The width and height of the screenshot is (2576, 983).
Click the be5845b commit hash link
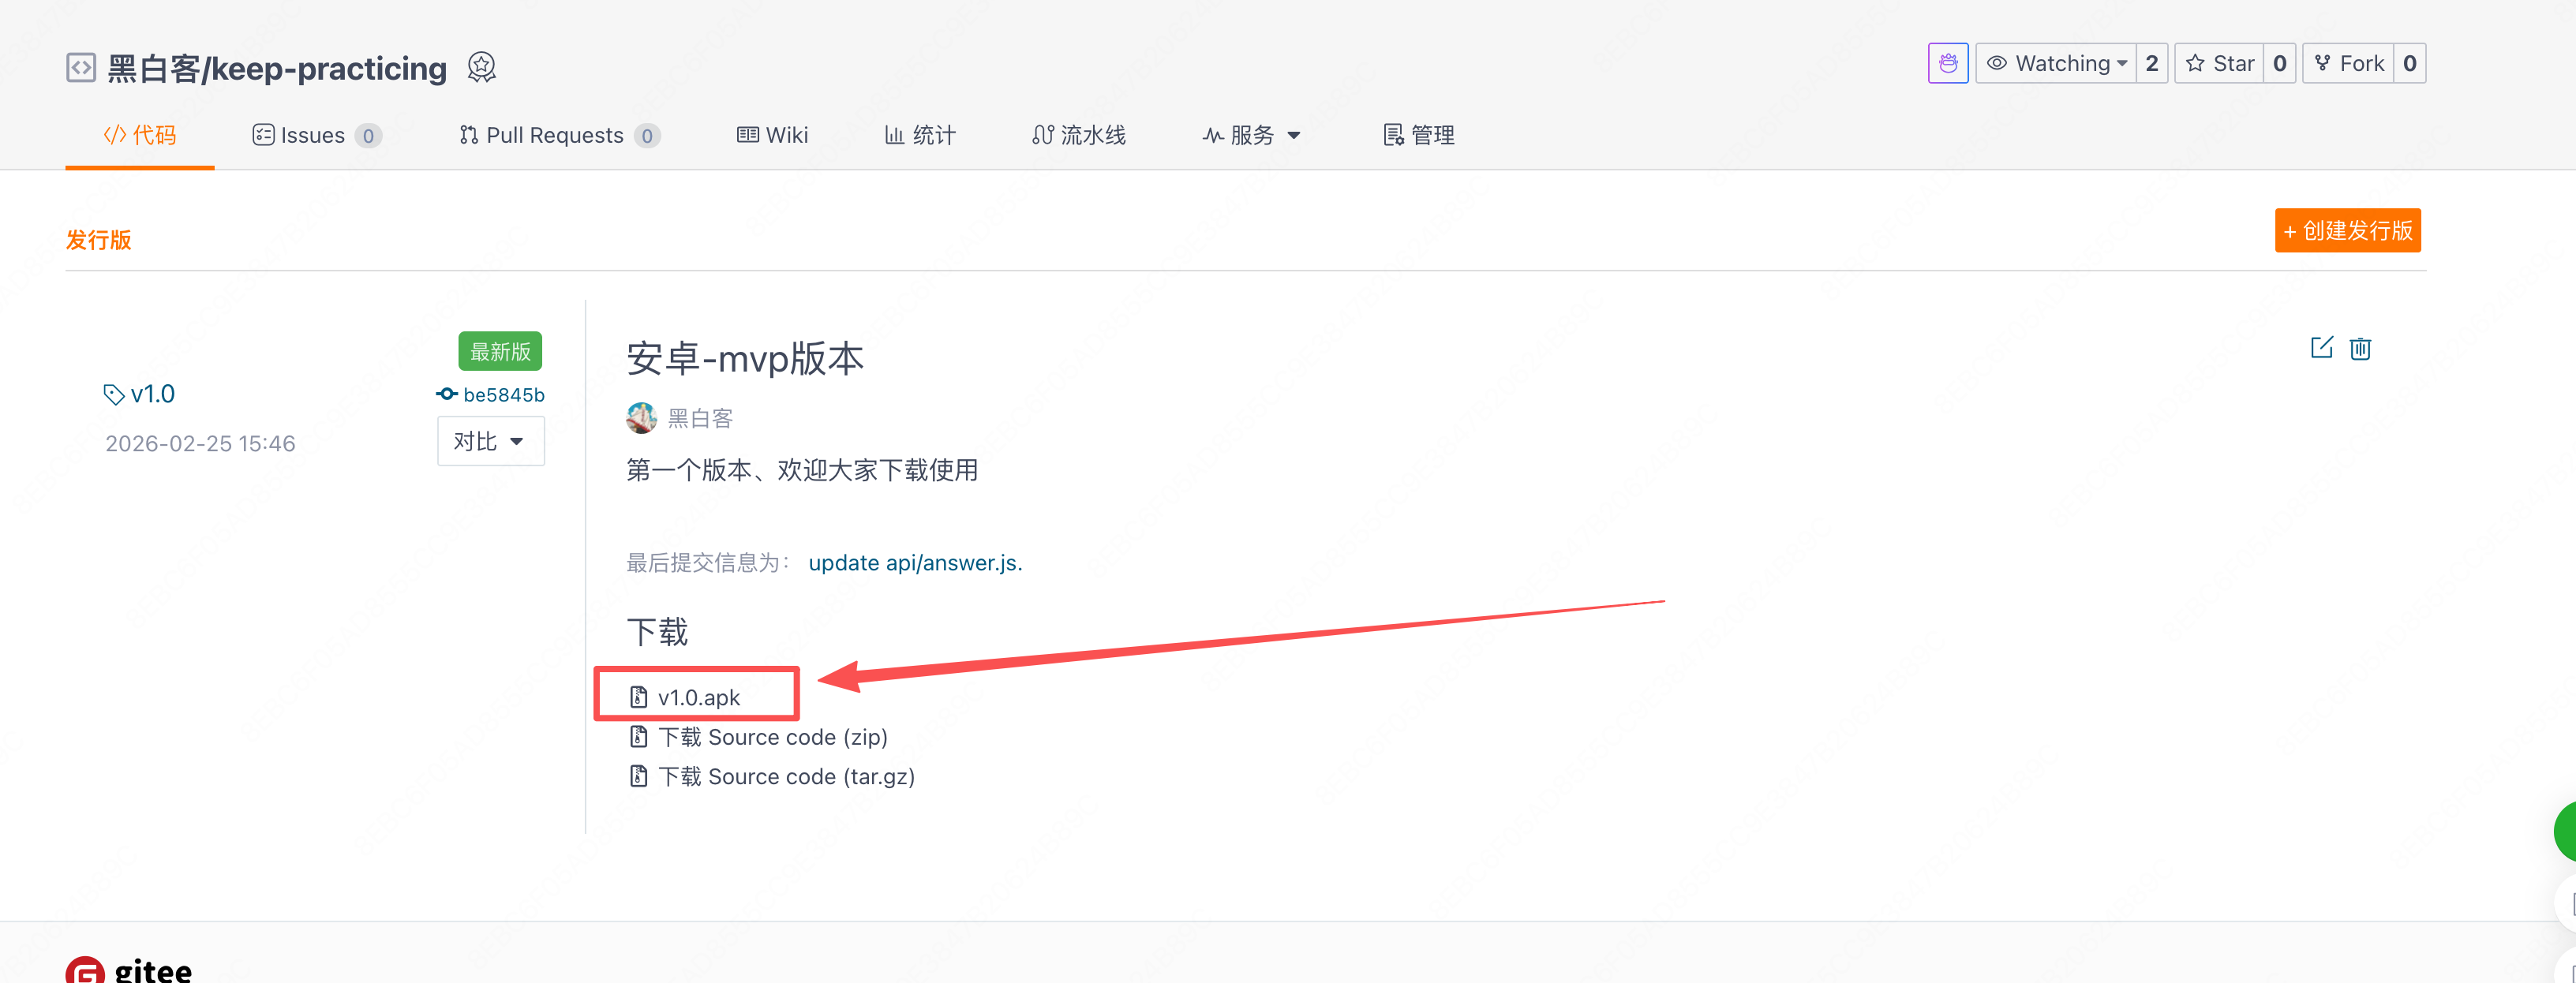click(x=503, y=395)
